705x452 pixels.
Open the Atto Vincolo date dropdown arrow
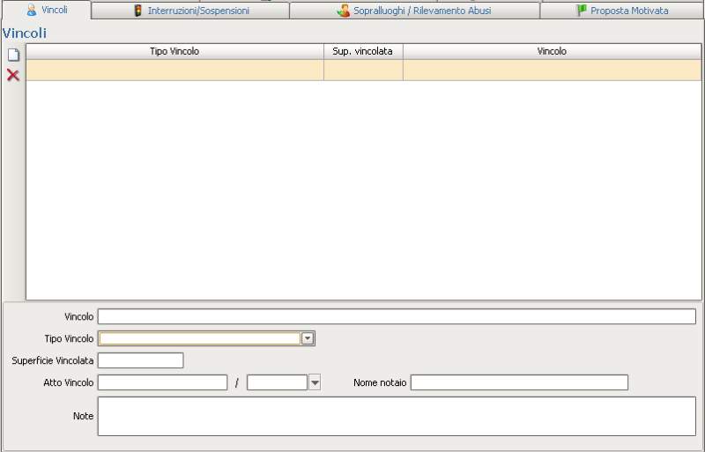315,382
